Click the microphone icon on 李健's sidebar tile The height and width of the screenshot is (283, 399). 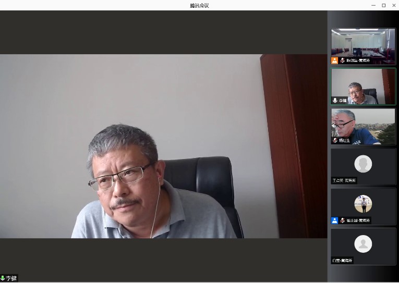[335, 101]
